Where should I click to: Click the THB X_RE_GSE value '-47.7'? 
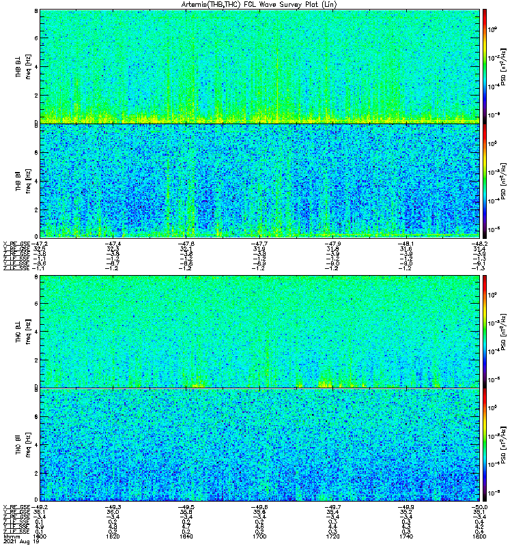coord(259,244)
